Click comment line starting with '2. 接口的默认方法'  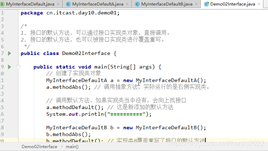(x=93, y=39)
